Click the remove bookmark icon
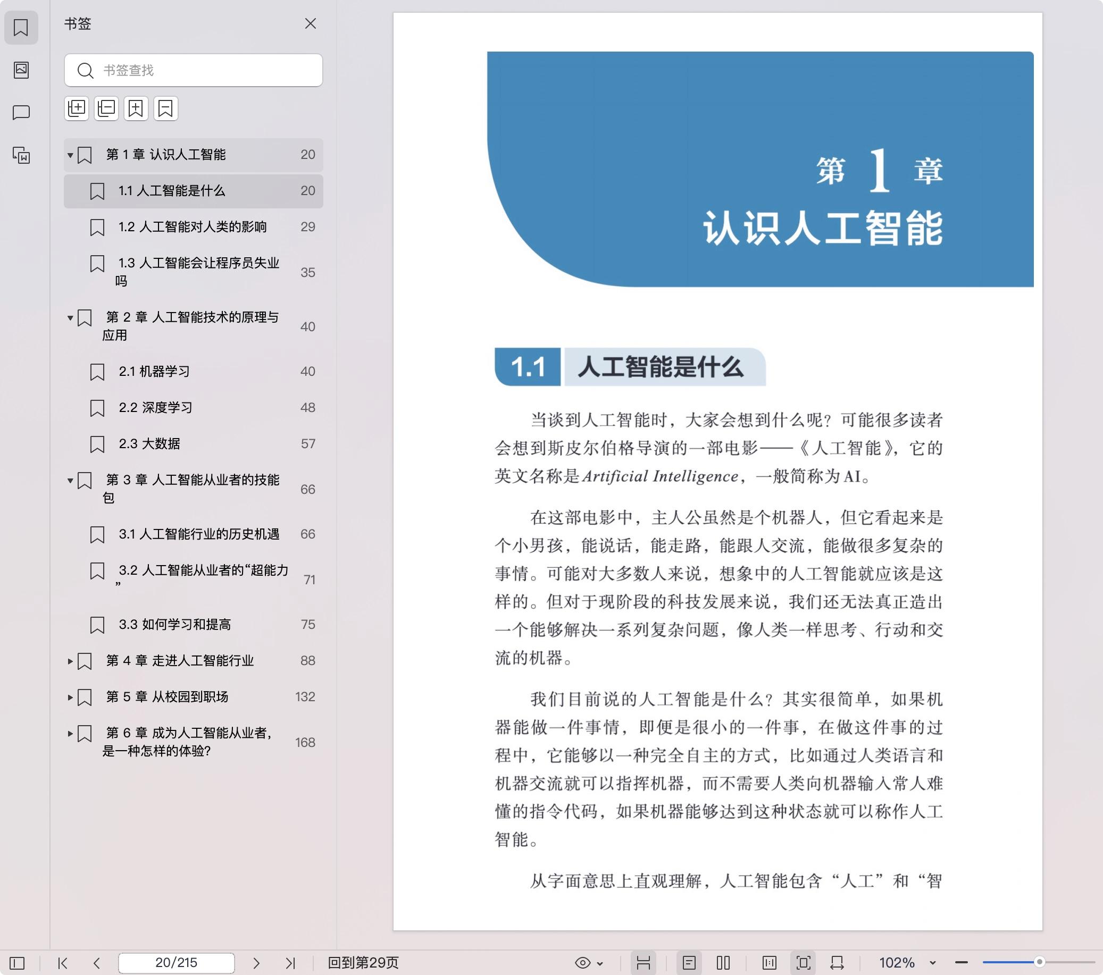This screenshot has height=975, width=1103. pos(165,108)
